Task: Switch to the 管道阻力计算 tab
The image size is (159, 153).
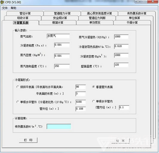Action: click(62, 13)
